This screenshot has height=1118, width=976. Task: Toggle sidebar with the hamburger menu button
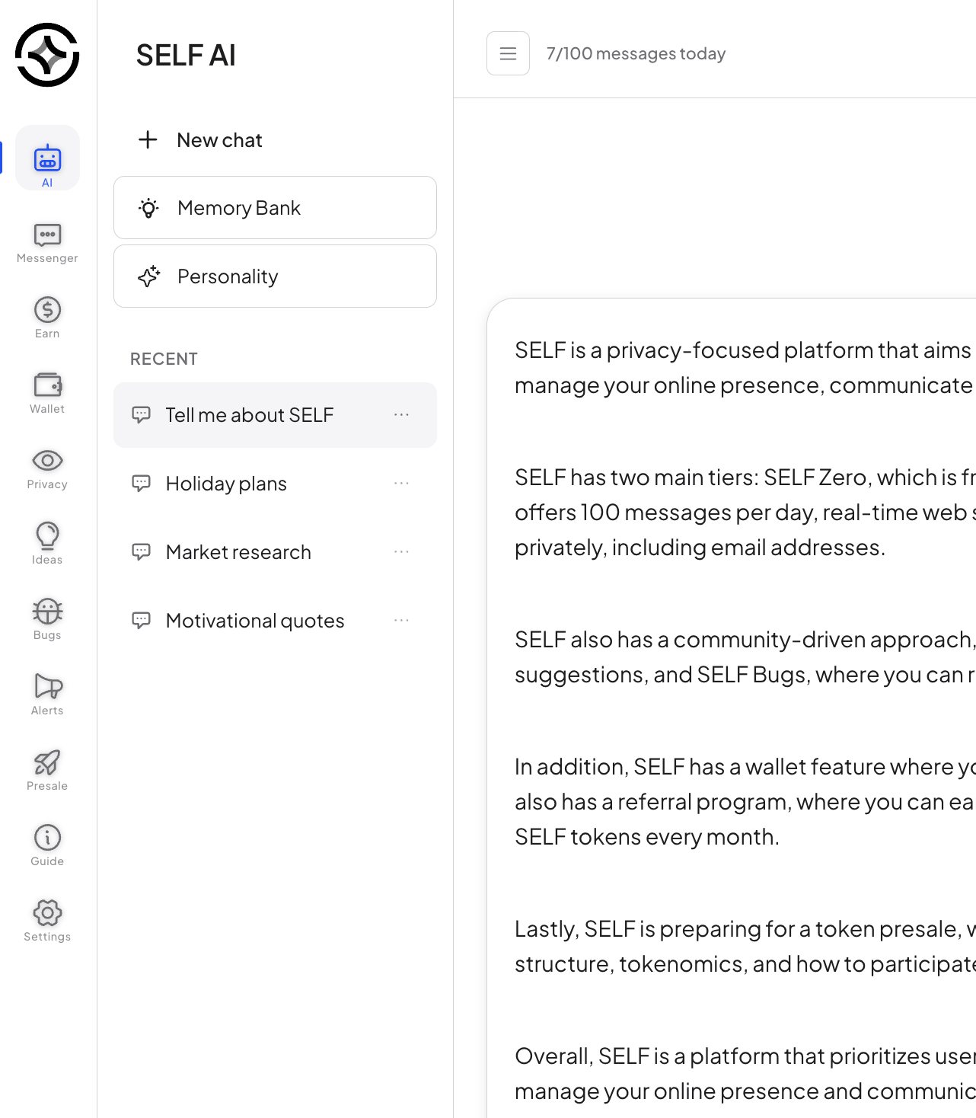pyautogui.click(x=508, y=53)
